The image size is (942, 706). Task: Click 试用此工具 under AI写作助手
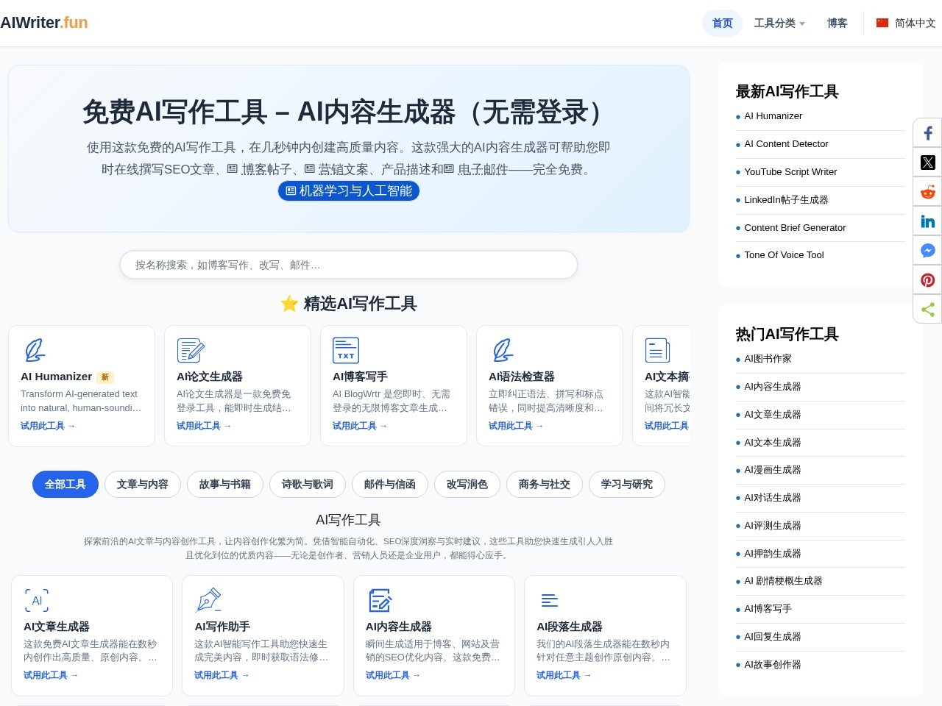tap(222, 675)
